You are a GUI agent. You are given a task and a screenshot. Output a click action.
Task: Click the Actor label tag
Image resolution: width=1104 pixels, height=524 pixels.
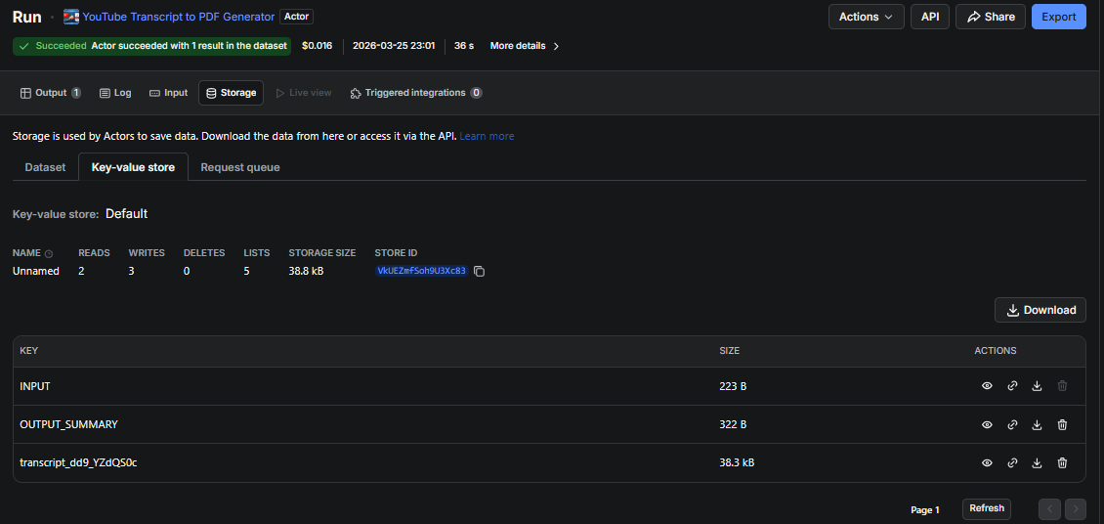click(296, 17)
